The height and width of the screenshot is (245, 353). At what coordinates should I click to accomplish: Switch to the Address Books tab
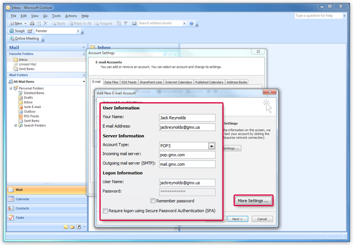click(237, 82)
